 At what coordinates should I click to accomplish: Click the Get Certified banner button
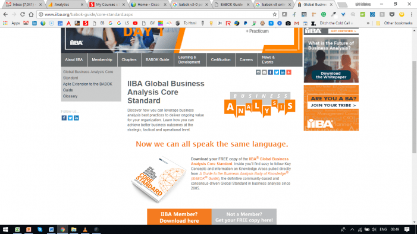click(x=343, y=31)
